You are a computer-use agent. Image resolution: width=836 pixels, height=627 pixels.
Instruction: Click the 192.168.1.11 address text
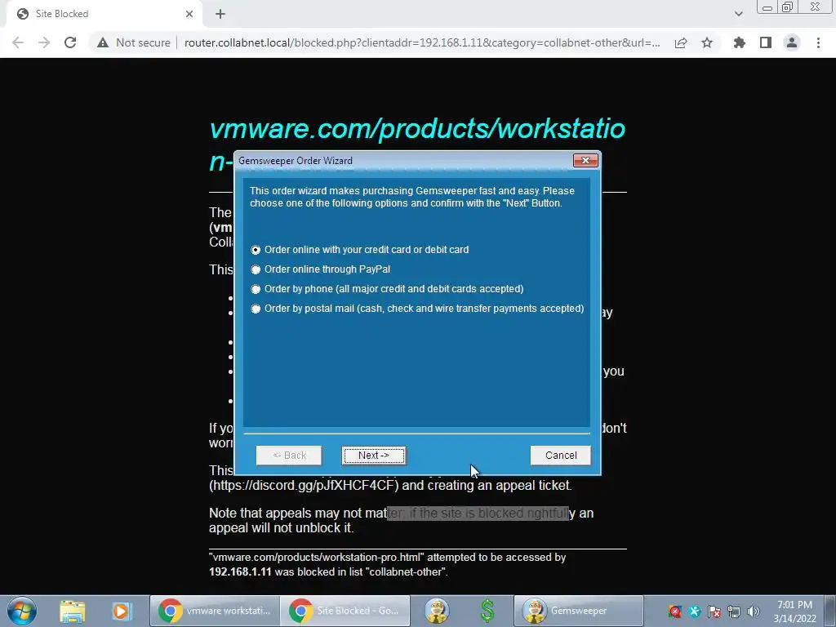(240, 571)
